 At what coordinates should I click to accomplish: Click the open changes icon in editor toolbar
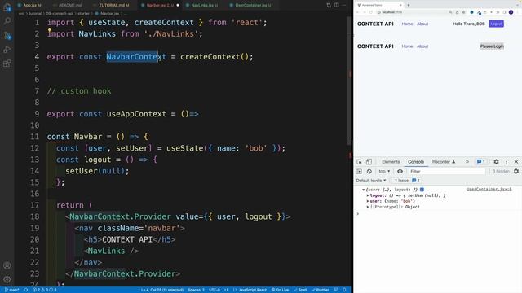pyautogui.click(x=329, y=5)
